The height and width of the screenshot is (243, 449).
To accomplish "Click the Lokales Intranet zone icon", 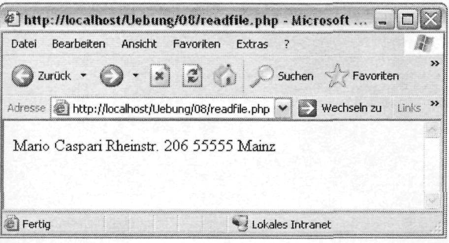I will click(240, 224).
